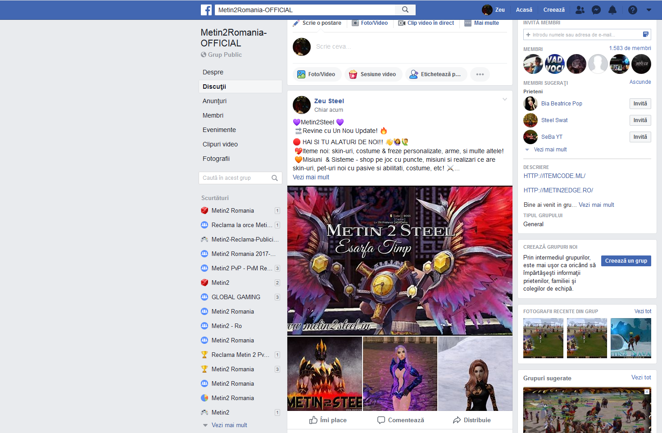Open more composer options ellipsis button
This screenshot has width=662, height=433.
(x=480, y=74)
